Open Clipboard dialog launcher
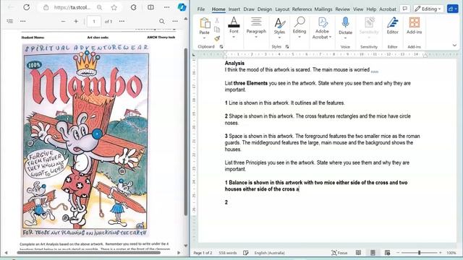 [221, 46]
